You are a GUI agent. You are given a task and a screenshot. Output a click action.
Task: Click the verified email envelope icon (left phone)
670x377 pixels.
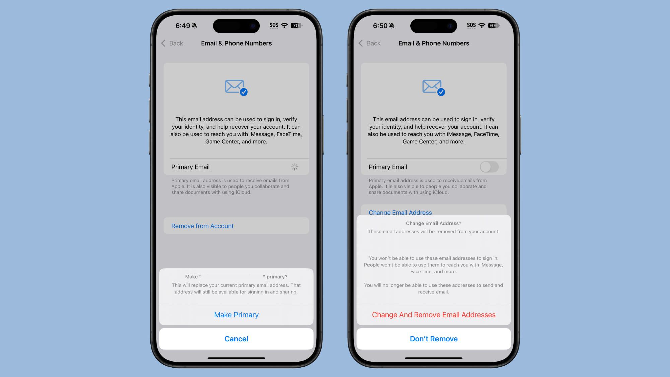coord(236,87)
